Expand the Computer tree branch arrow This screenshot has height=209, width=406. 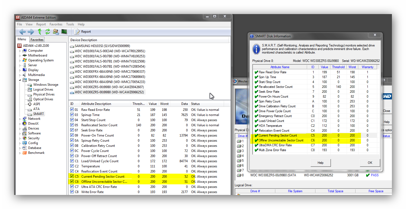coord(20,51)
